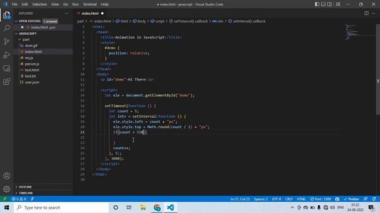Select index.html under Open Editors

pos(40,27)
